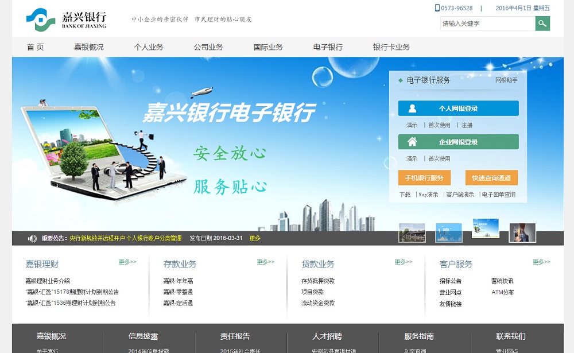Click the 手机银行服务 orange button
This screenshot has height=353, width=574.
tap(424, 177)
